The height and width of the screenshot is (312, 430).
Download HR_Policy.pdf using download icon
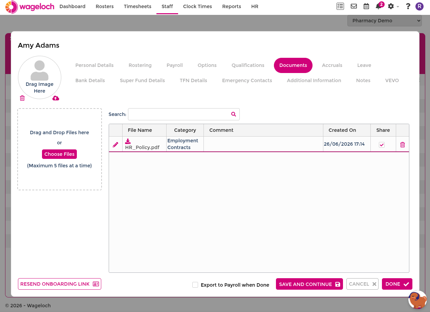coord(128,141)
